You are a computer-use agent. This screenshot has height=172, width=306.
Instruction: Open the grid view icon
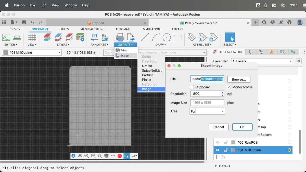point(32,37)
